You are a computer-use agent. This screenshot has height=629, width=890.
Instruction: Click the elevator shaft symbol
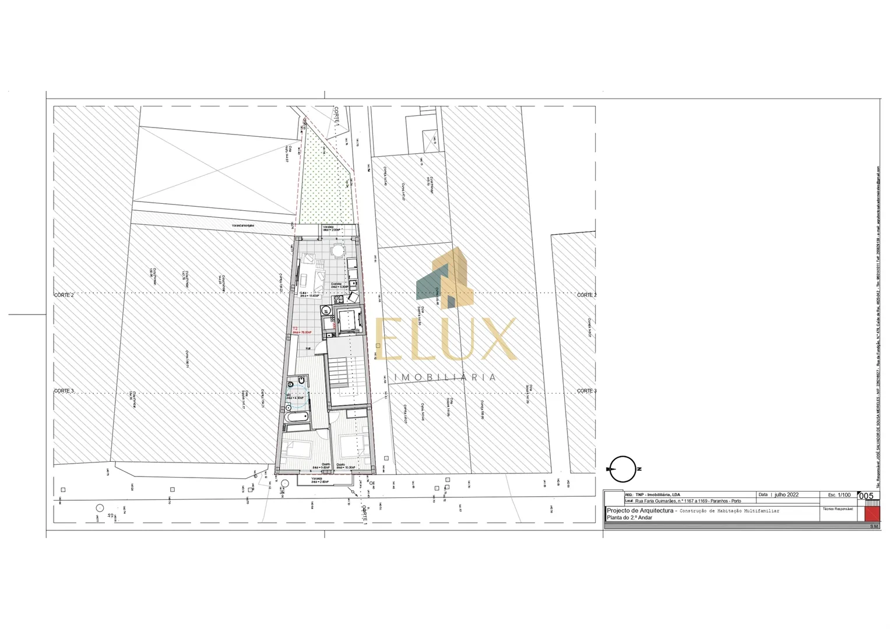click(347, 320)
